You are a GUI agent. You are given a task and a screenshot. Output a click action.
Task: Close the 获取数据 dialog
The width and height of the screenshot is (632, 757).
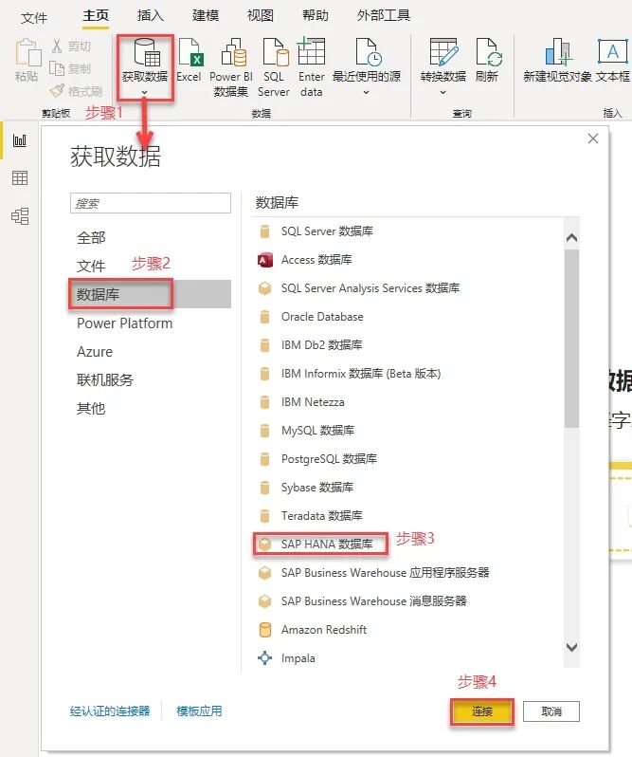click(x=593, y=138)
